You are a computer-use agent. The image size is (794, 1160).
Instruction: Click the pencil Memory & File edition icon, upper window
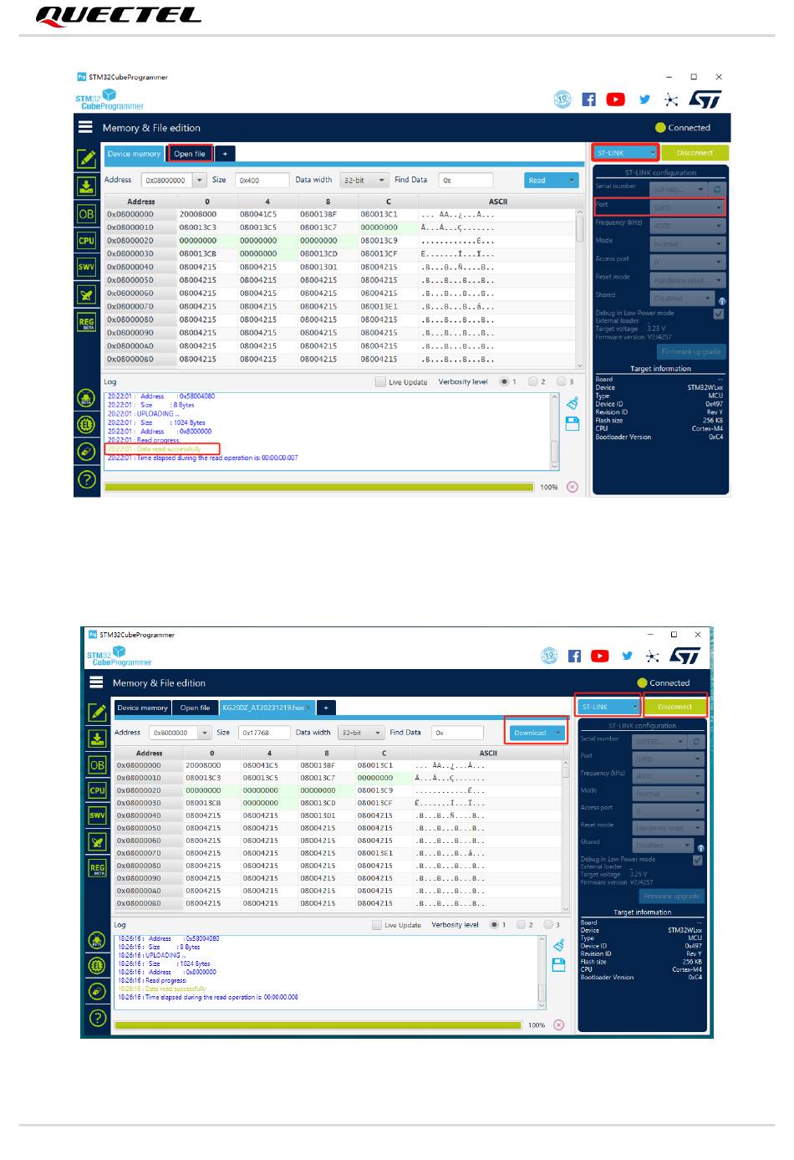pos(86,158)
